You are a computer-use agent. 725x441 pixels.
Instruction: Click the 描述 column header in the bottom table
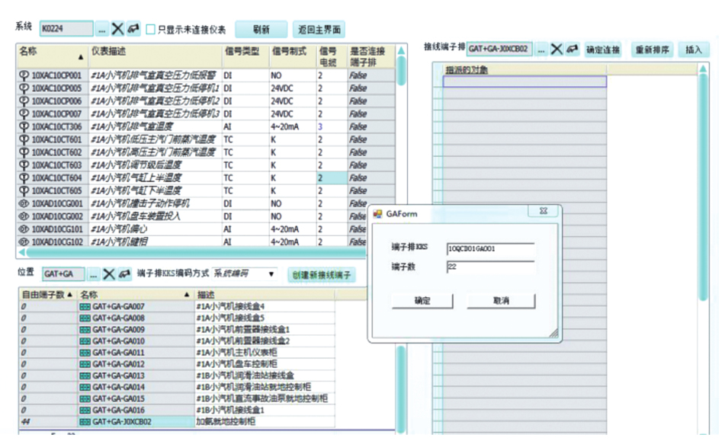pyautogui.click(x=265, y=295)
